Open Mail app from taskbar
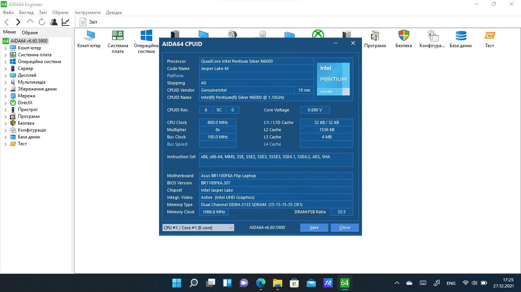521x292 pixels. click(x=311, y=283)
